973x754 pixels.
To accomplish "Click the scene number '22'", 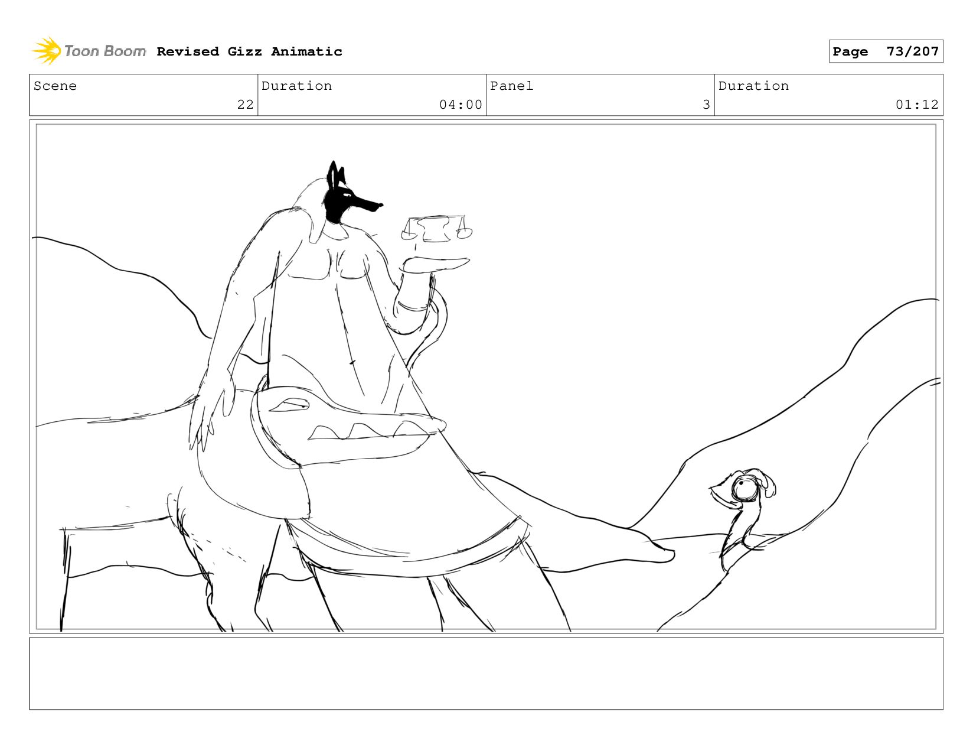I will [245, 105].
